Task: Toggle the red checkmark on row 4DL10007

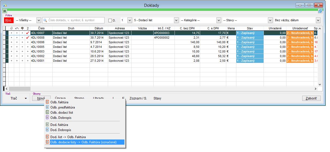Action: (28, 33)
